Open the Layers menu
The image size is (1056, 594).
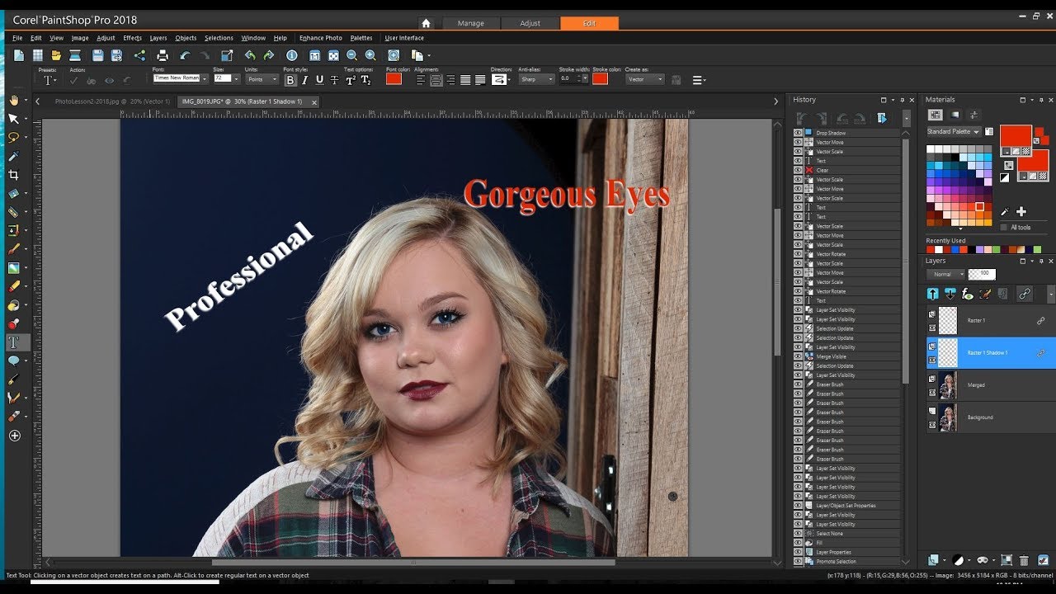158,38
